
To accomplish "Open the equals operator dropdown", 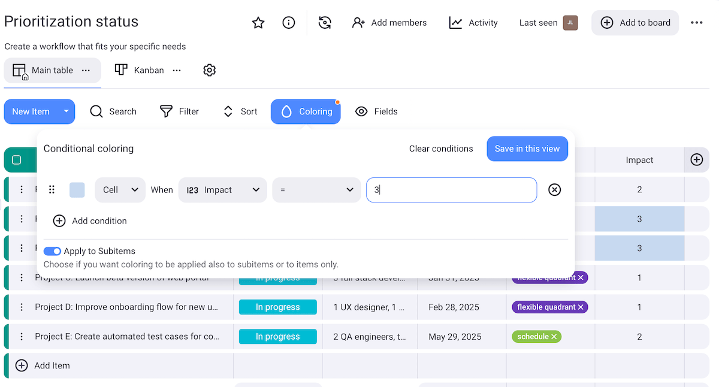I will click(316, 190).
